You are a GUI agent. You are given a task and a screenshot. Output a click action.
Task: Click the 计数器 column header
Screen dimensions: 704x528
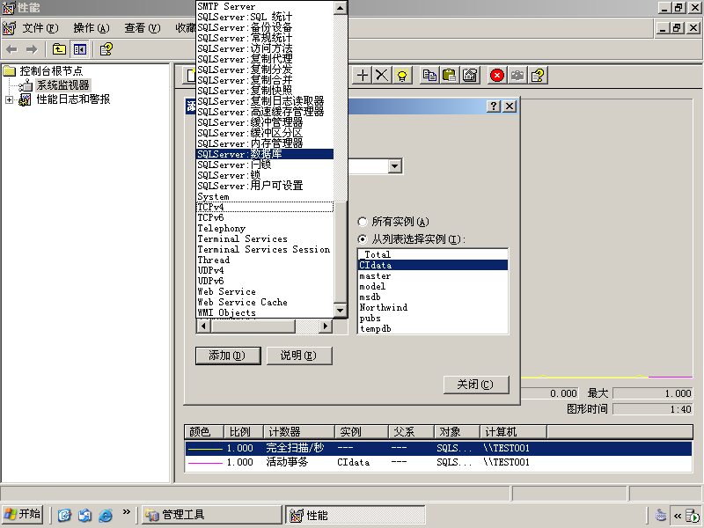point(299,432)
